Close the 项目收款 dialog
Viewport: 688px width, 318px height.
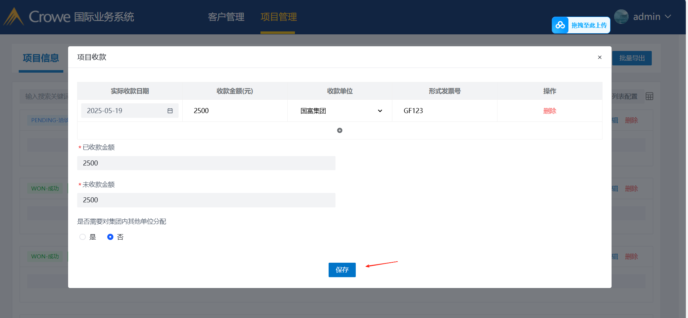point(600,57)
